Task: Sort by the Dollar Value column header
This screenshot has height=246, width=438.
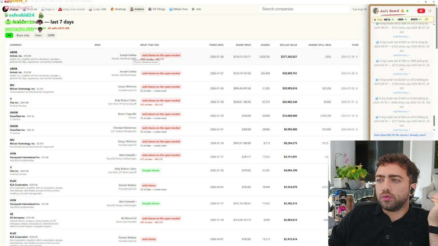Action: pos(288,45)
